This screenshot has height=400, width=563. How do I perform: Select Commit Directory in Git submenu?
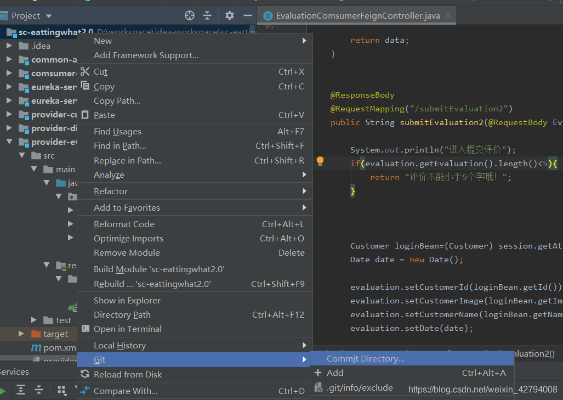pyautogui.click(x=412, y=359)
